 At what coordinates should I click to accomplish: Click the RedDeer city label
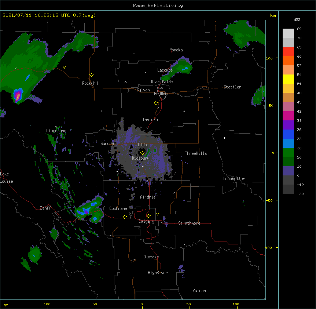(x=161, y=94)
